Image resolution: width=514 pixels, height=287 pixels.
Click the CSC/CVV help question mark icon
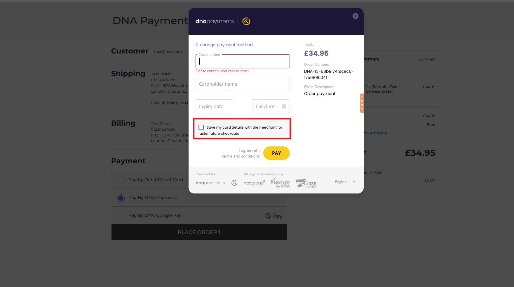click(283, 106)
